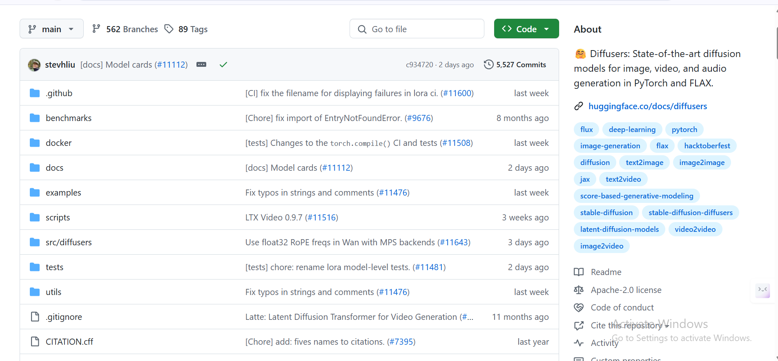Click the src/diffusers folder icon
778x361 pixels.
point(35,242)
